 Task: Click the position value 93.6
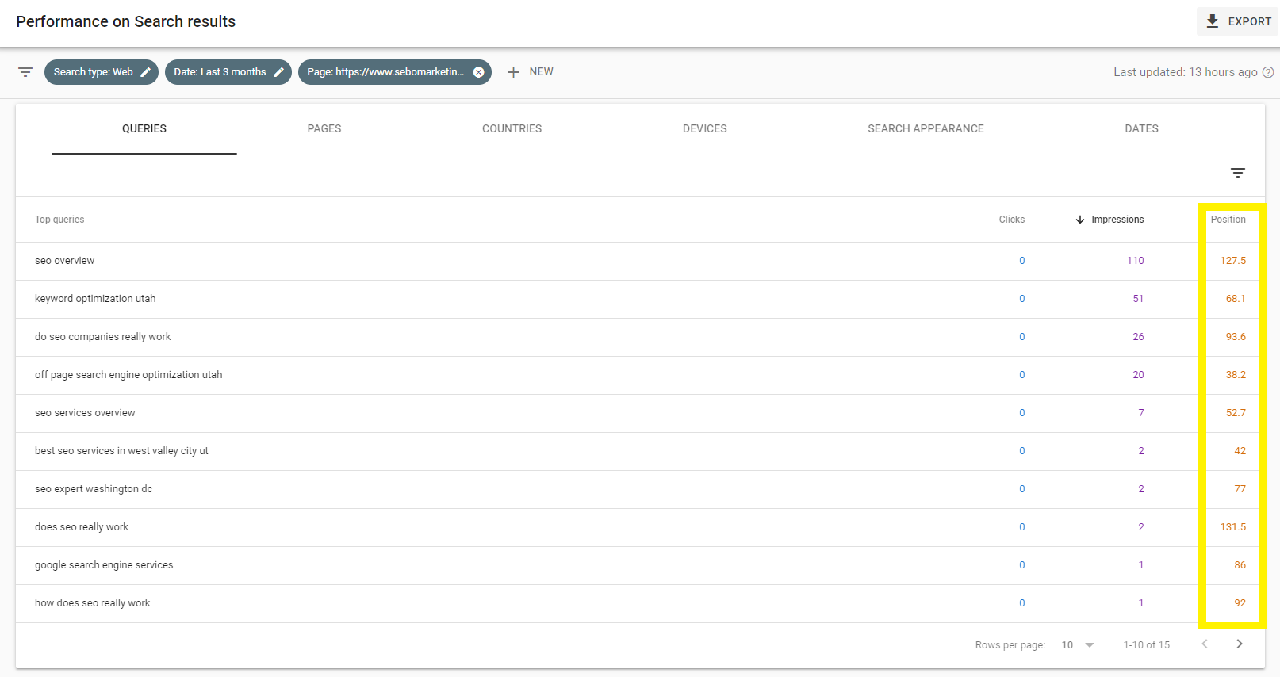1236,337
